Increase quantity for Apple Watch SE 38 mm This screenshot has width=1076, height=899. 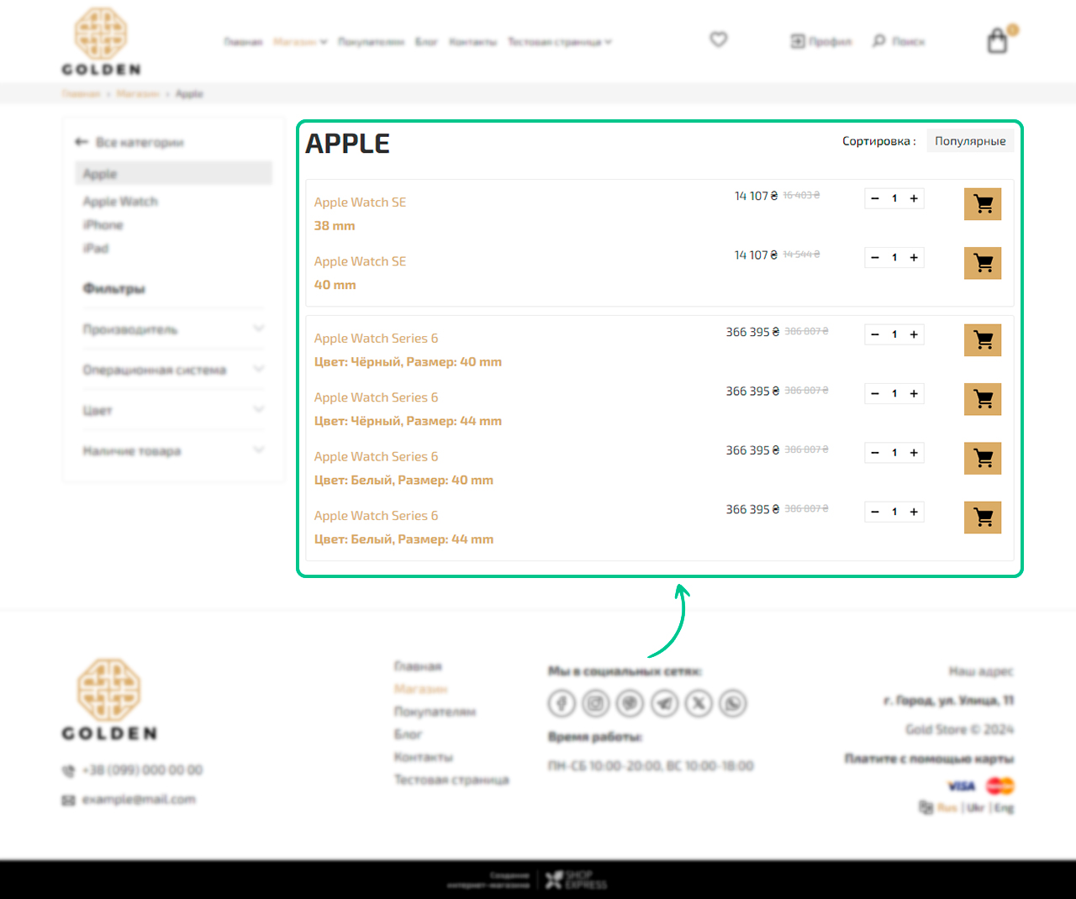click(x=914, y=198)
